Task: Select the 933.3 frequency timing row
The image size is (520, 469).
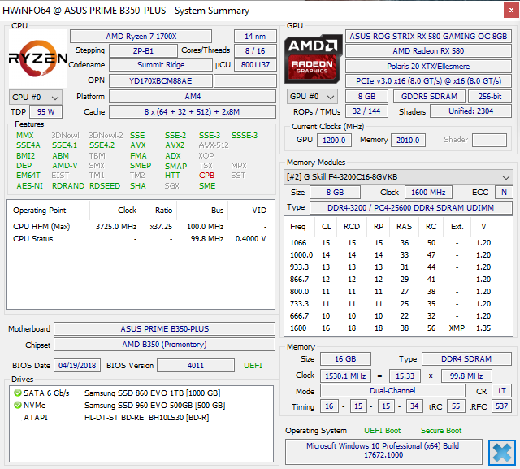Action: pyautogui.click(x=398, y=267)
